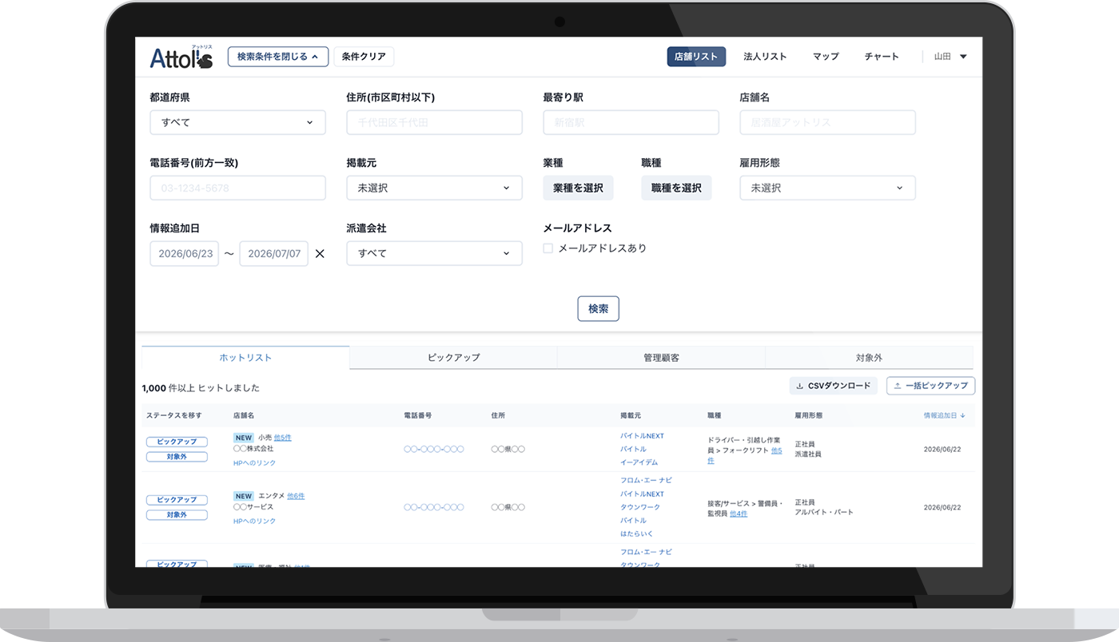Image resolution: width=1119 pixels, height=642 pixels.
Task: Open the 山田 user menu arrow
Action: point(963,57)
